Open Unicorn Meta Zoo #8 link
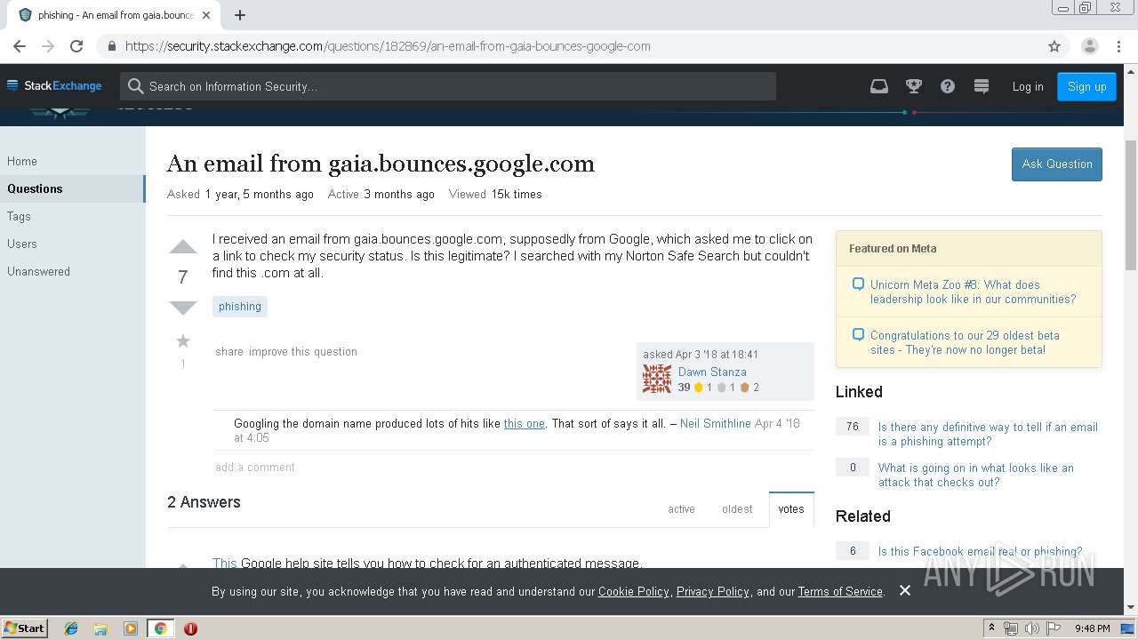The width and height of the screenshot is (1138, 640). 973,292
